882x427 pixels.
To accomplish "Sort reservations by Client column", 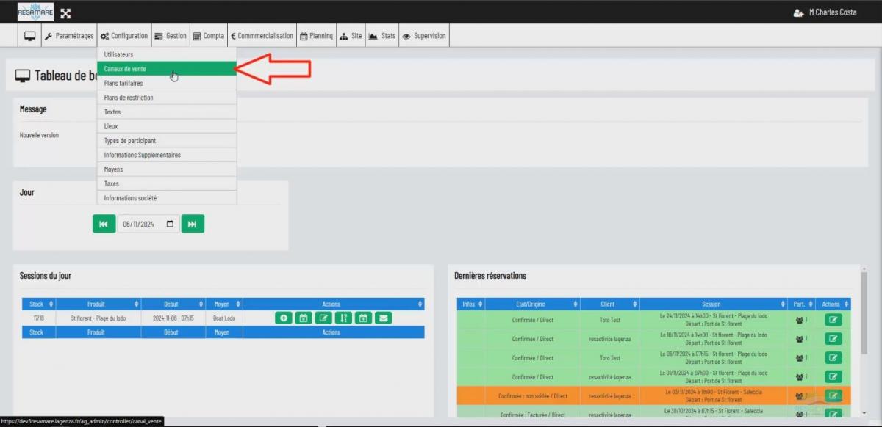I will pyautogui.click(x=609, y=304).
